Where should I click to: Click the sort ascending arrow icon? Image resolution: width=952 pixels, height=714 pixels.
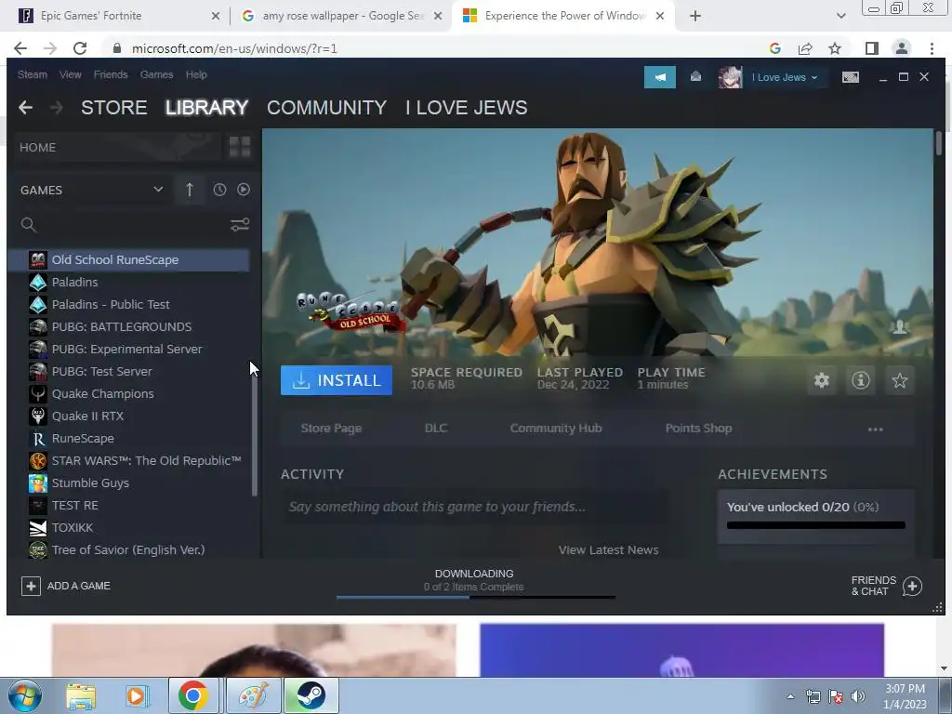[x=189, y=190]
